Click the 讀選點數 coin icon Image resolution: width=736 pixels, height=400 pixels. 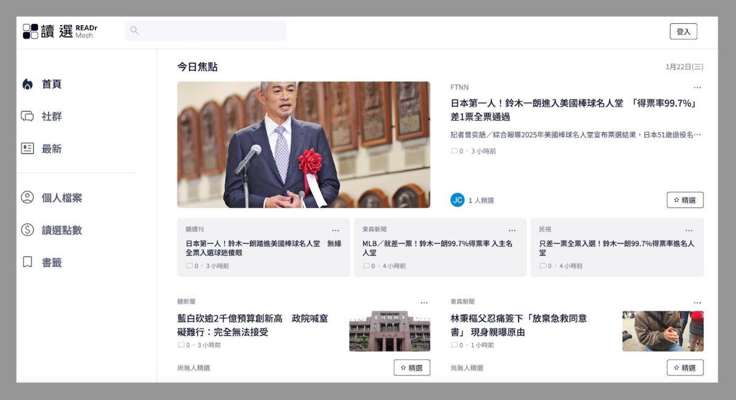click(27, 230)
